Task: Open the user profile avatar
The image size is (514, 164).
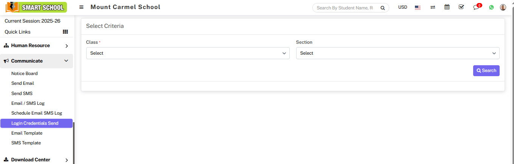Action: (503, 7)
